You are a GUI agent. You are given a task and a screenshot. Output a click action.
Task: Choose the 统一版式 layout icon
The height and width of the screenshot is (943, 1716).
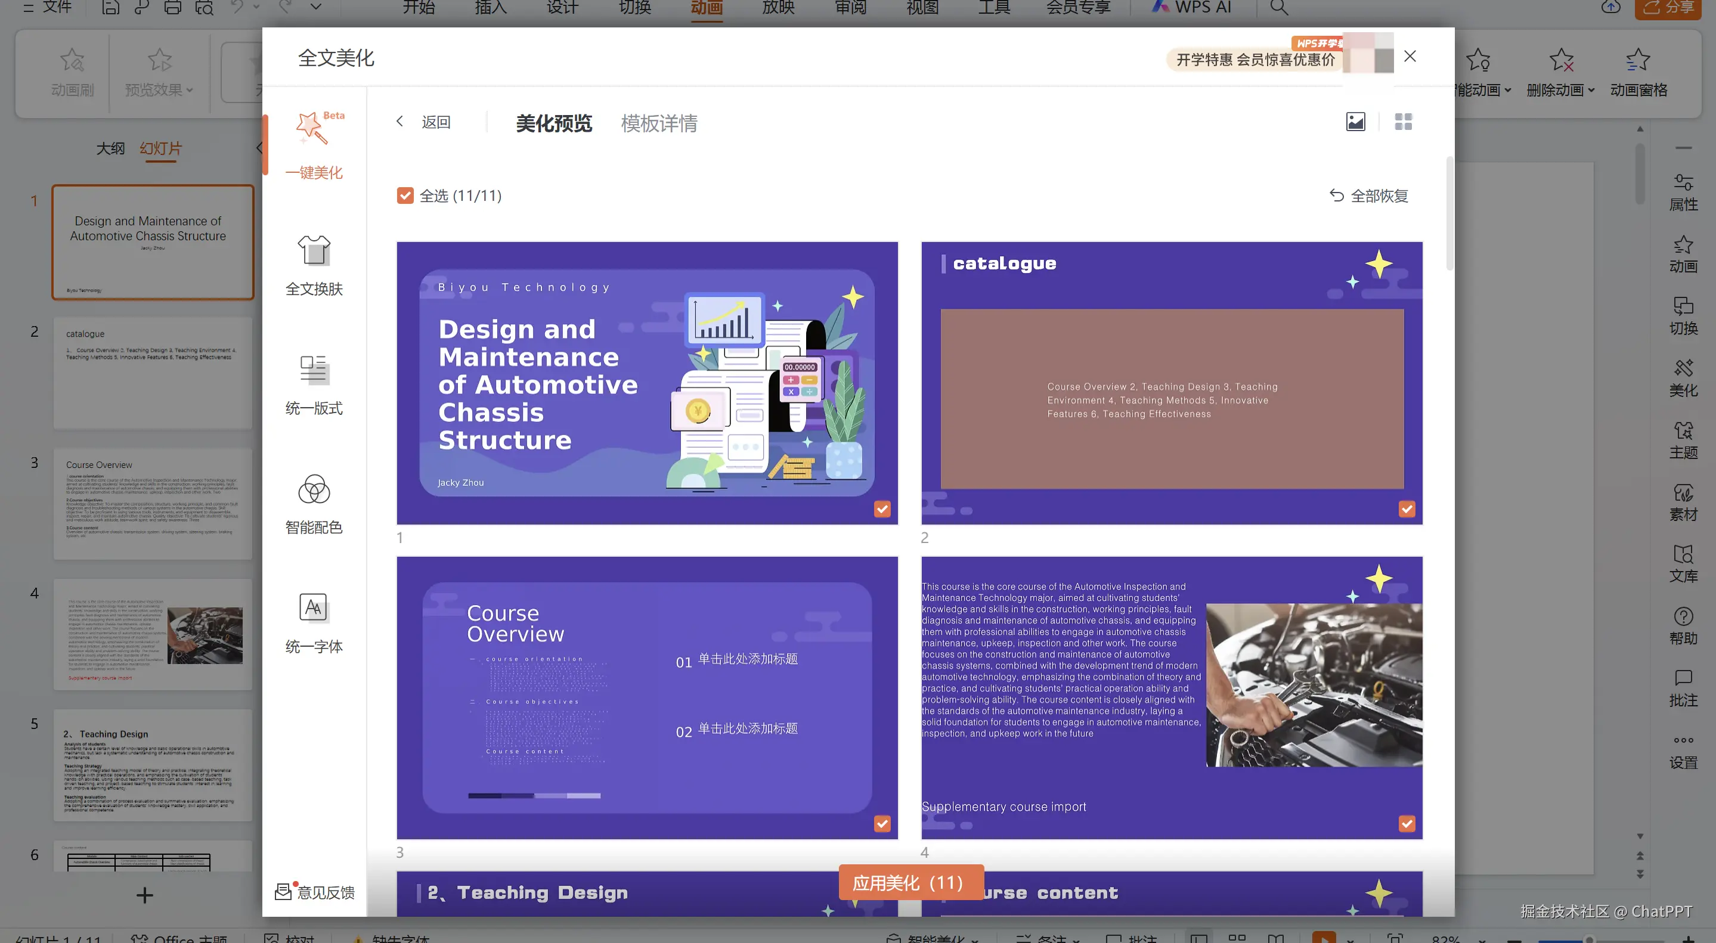(314, 370)
